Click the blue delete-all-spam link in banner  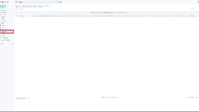[x=122, y=13]
